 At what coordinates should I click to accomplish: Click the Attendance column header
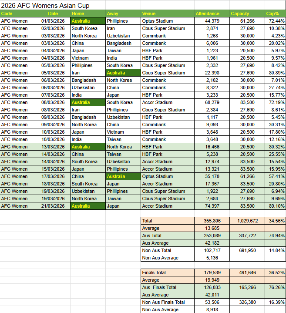212,13
